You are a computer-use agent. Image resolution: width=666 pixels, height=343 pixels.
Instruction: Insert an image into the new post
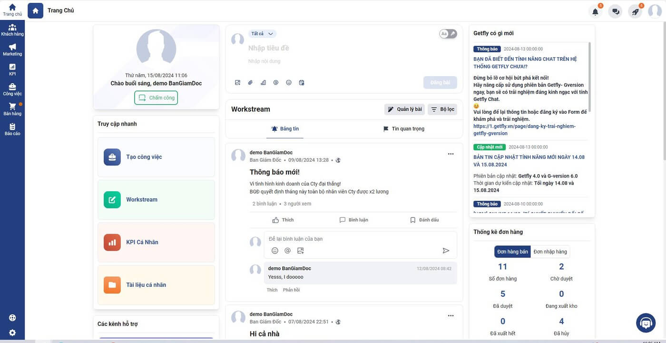coord(237,83)
